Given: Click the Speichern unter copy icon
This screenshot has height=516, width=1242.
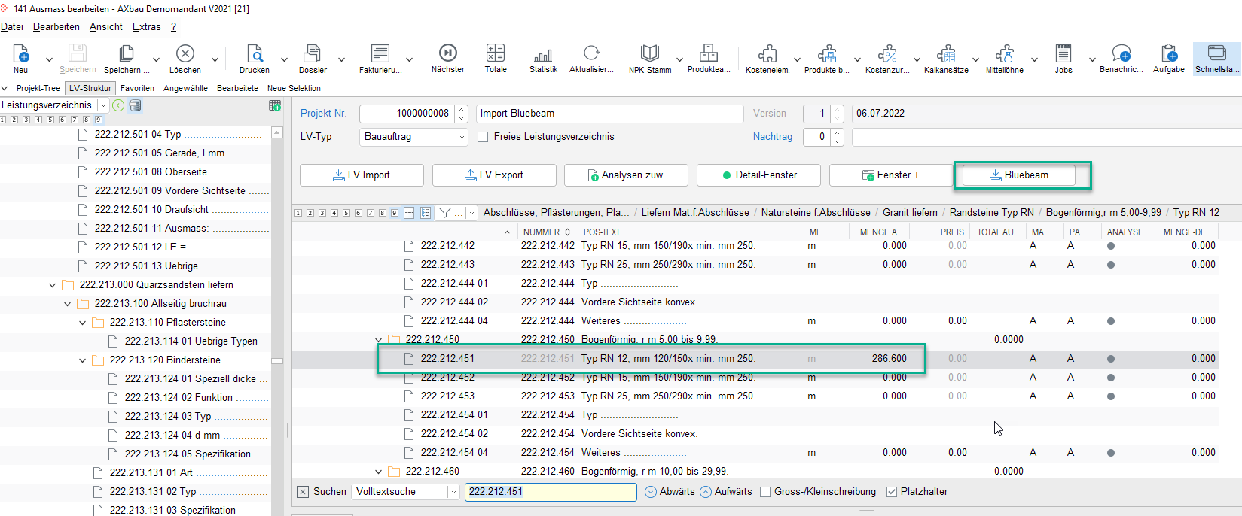Looking at the screenshot, I should coord(127,53).
